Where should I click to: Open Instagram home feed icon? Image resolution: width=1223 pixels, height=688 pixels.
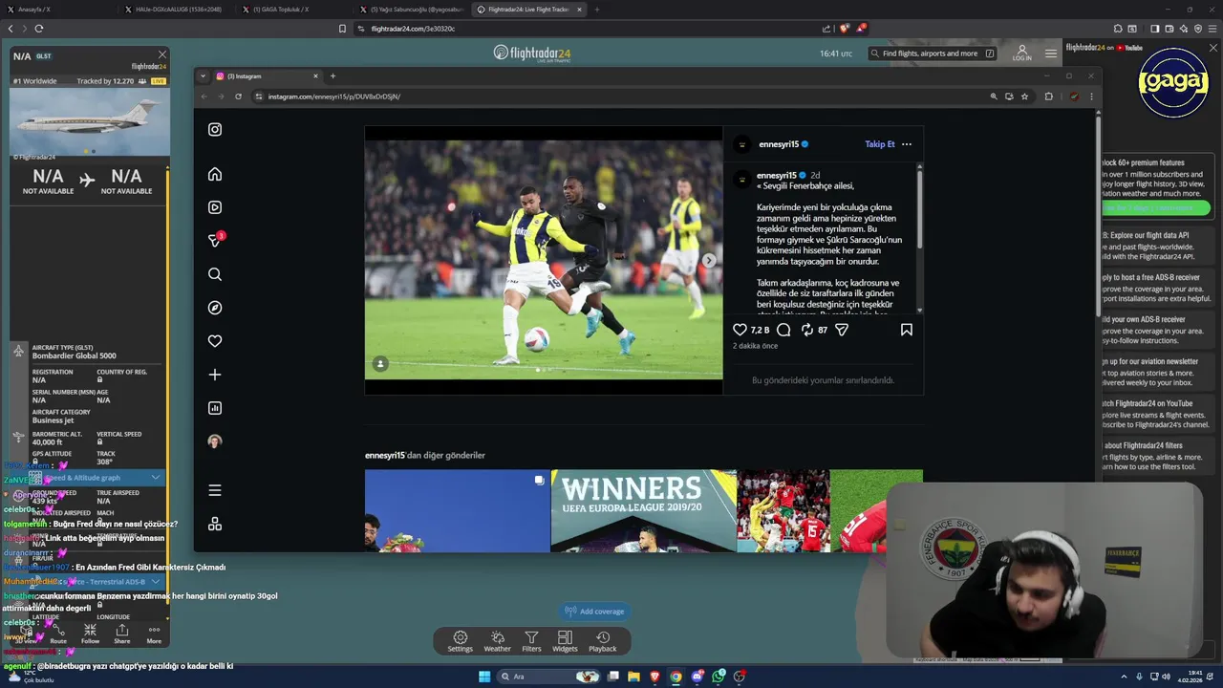coord(215,174)
